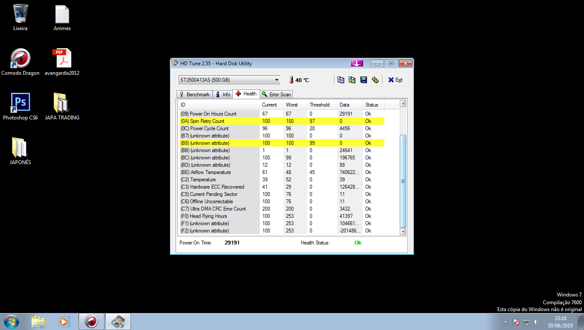Open the Error Scan tab
Screen dimensions: 584x330
276,95
